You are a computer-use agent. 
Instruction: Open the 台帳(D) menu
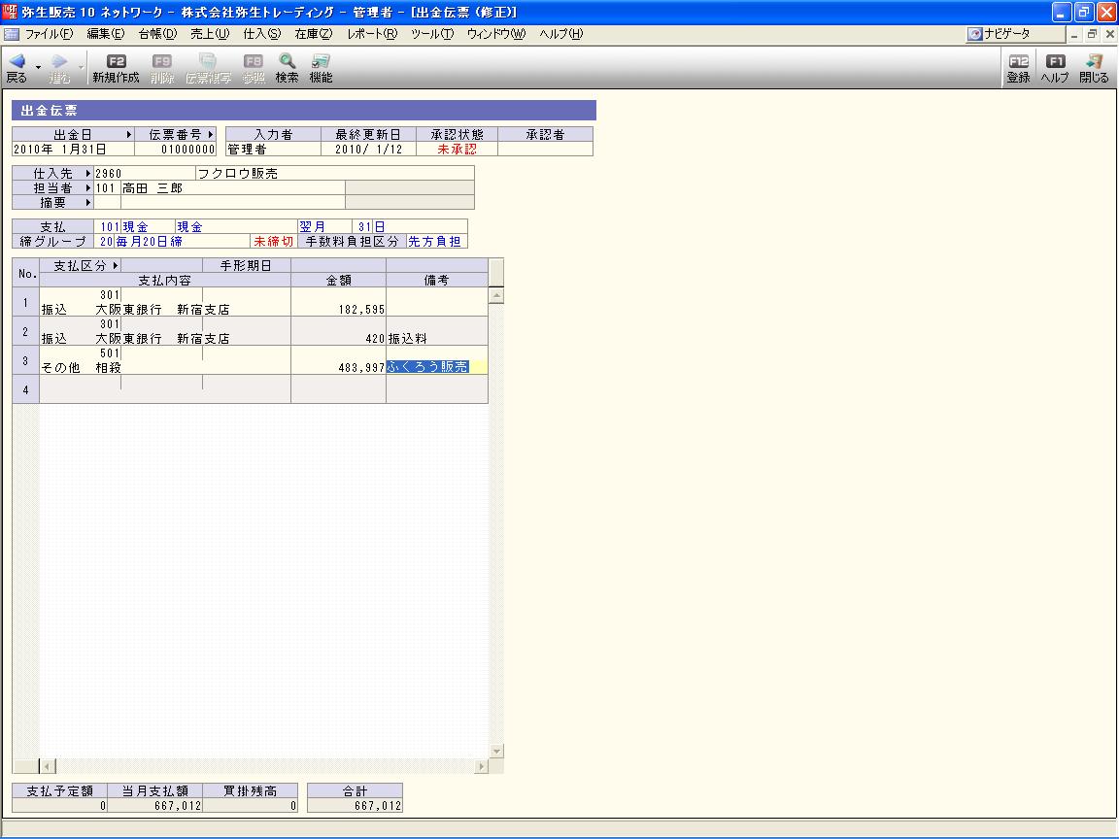(x=157, y=34)
